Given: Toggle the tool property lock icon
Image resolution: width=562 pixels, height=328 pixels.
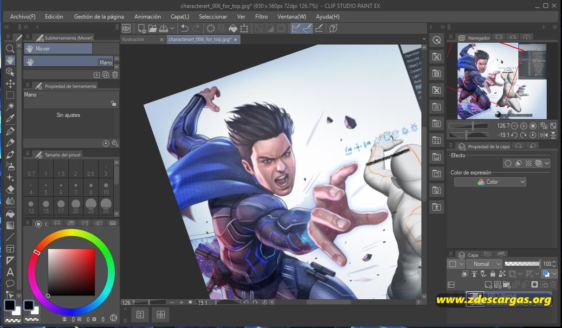Looking at the screenshot, I should pos(113,103).
